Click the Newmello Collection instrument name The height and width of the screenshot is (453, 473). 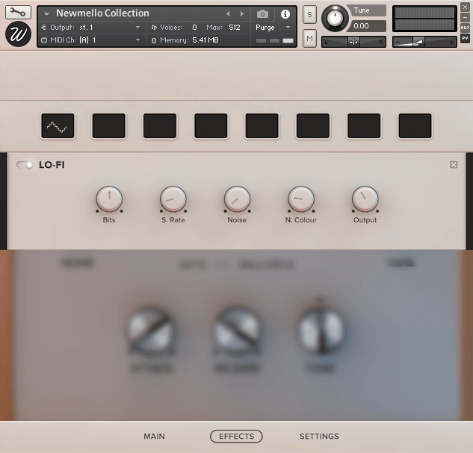(x=102, y=13)
